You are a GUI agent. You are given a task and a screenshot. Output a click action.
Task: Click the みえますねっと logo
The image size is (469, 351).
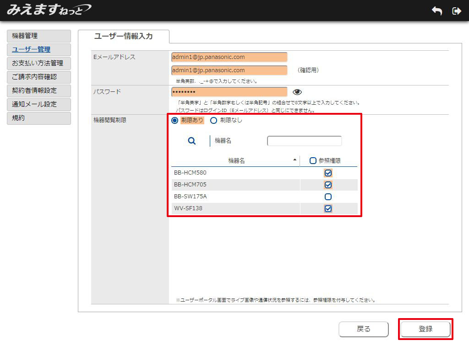click(49, 10)
